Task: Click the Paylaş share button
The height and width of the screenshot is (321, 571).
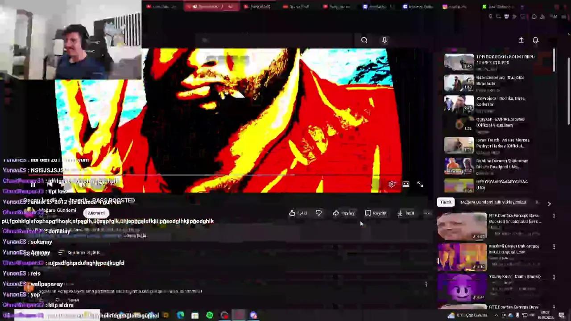Action: point(343,213)
